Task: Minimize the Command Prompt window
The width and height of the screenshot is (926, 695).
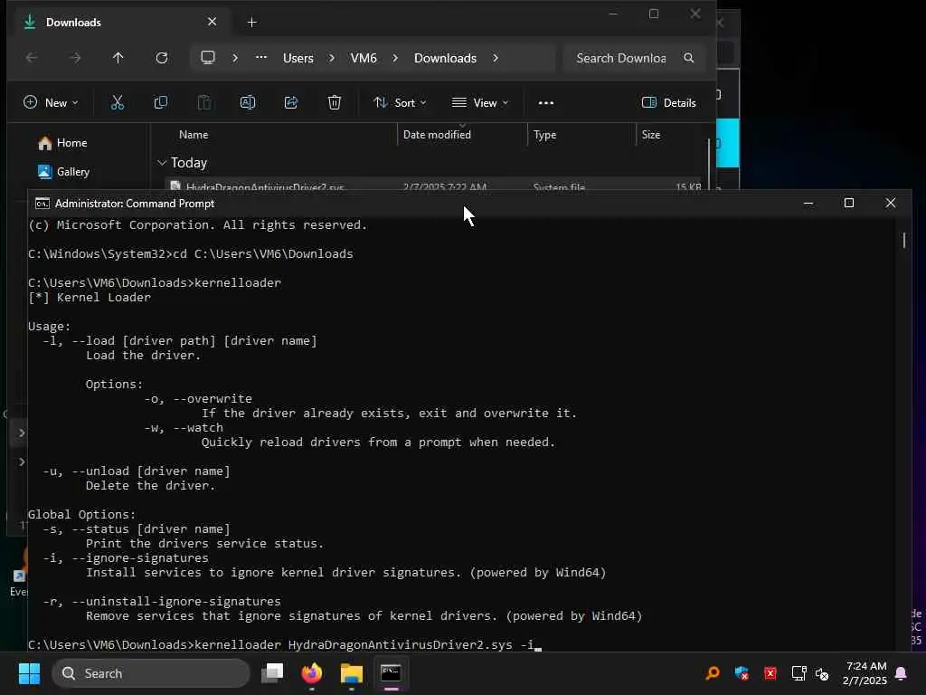Action: click(x=808, y=204)
